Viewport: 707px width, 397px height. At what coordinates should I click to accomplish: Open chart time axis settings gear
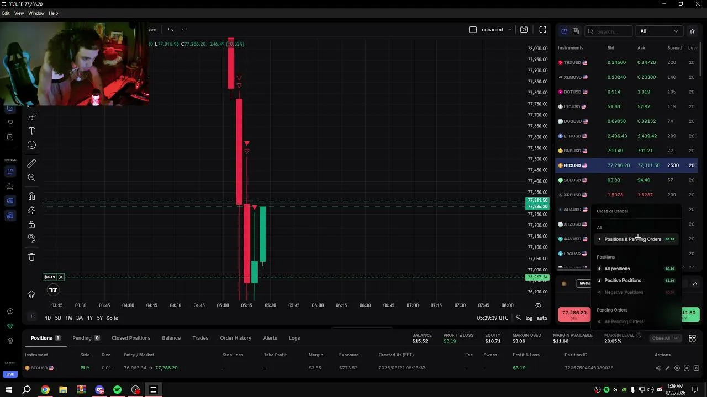[x=538, y=305]
